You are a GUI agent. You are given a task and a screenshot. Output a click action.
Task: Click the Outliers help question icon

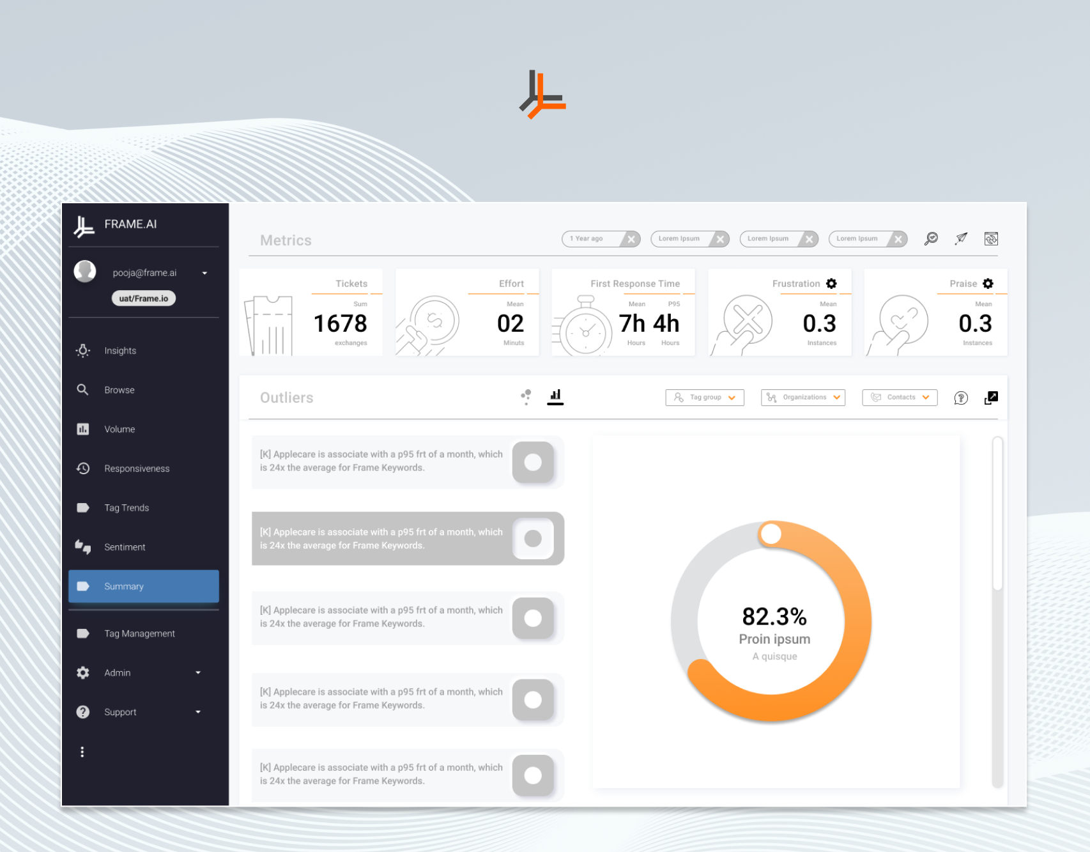[x=961, y=398]
